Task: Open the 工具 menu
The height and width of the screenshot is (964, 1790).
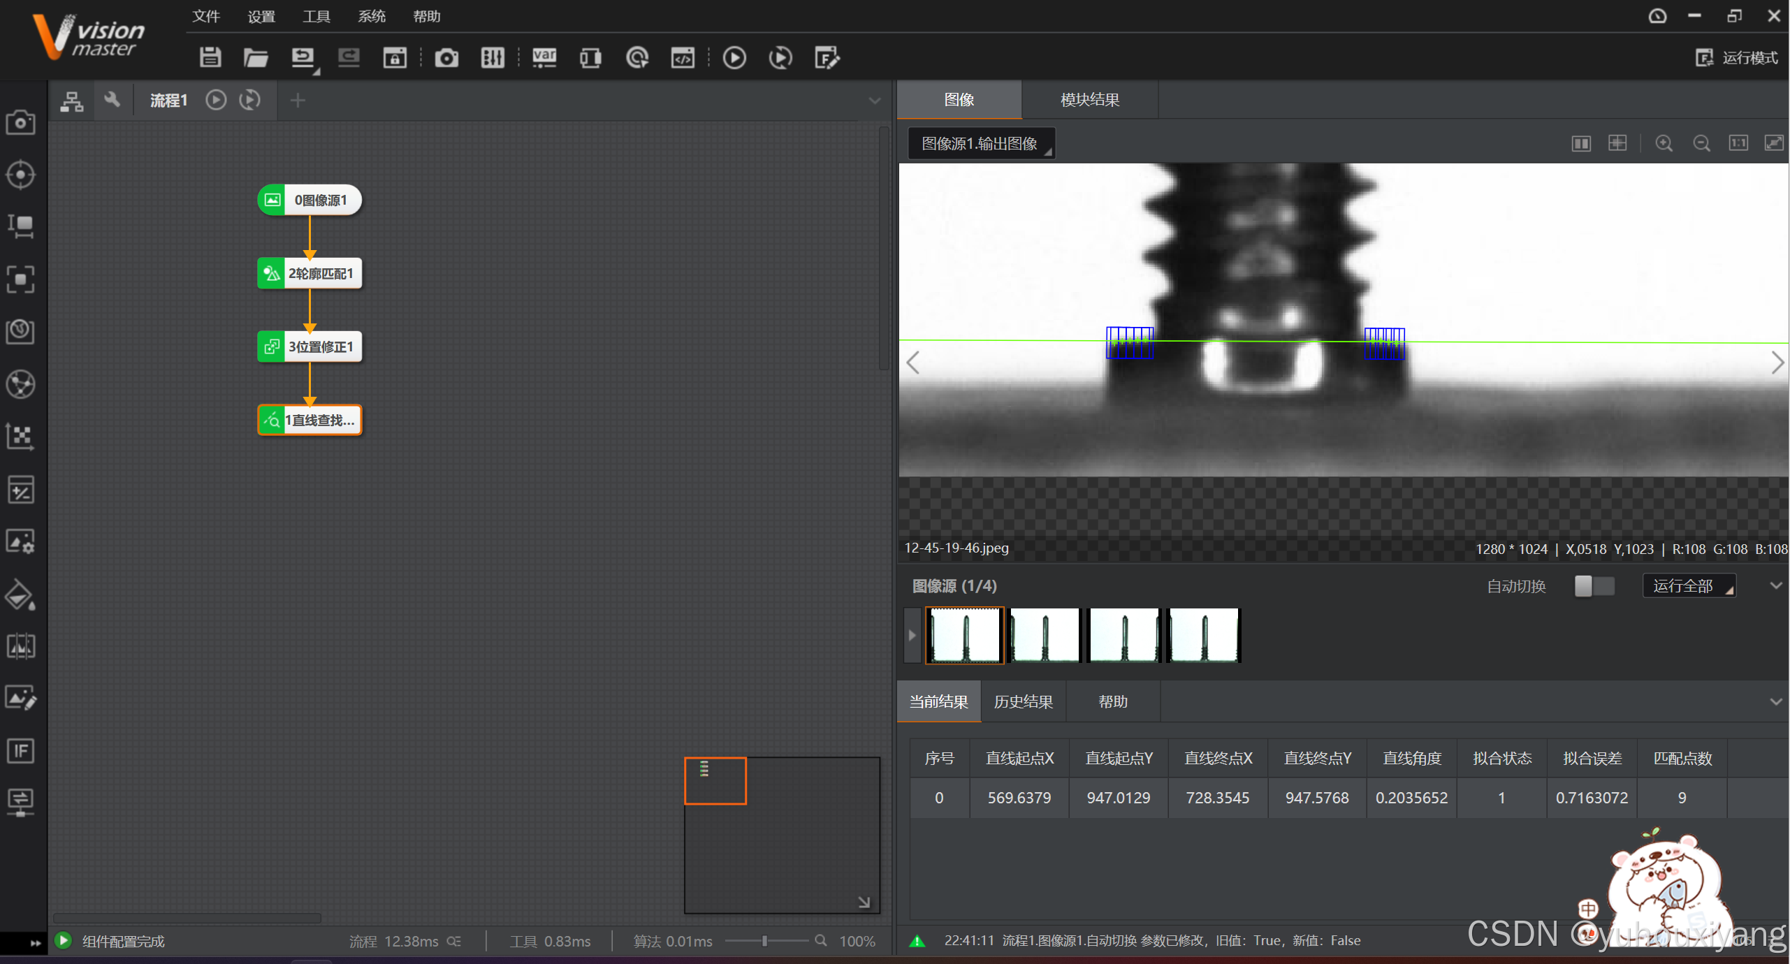Action: [x=316, y=16]
